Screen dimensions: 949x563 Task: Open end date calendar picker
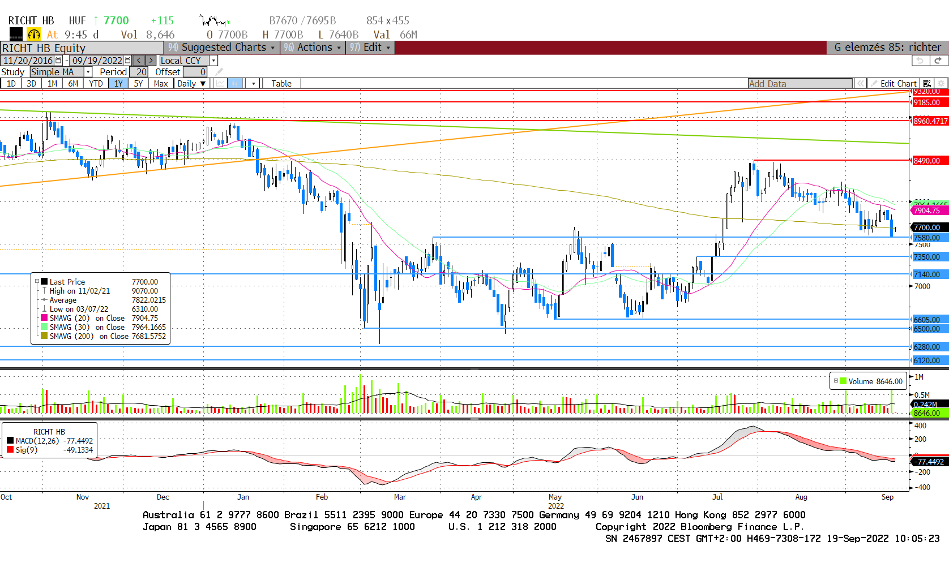tap(127, 61)
